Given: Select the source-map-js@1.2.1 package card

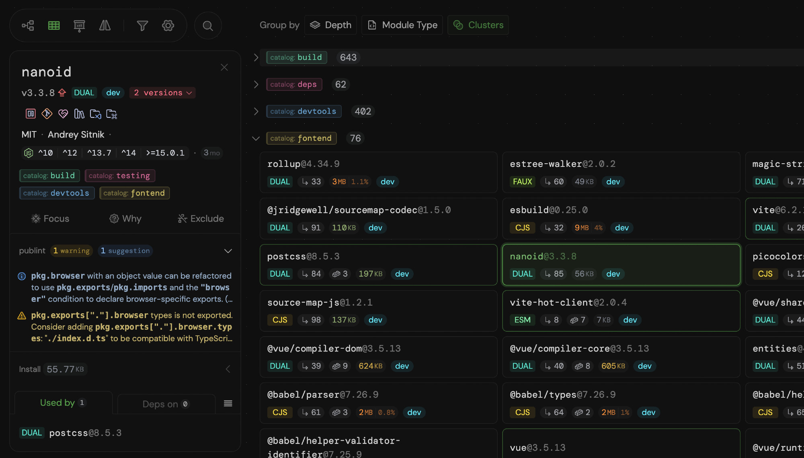Looking at the screenshot, I should [x=379, y=311].
